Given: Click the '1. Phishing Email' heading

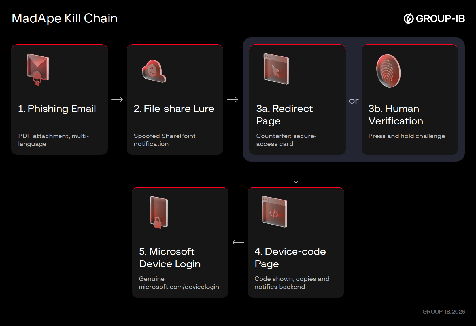Looking at the screenshot, I should tap(57, 109).
